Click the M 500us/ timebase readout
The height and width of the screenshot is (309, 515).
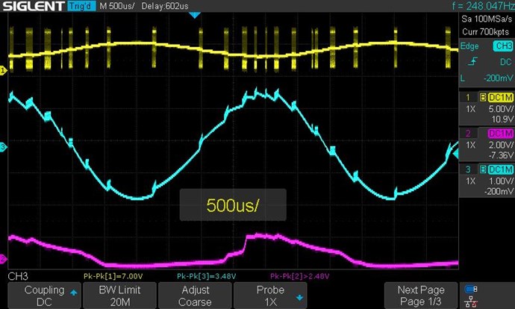coord(117,6)
